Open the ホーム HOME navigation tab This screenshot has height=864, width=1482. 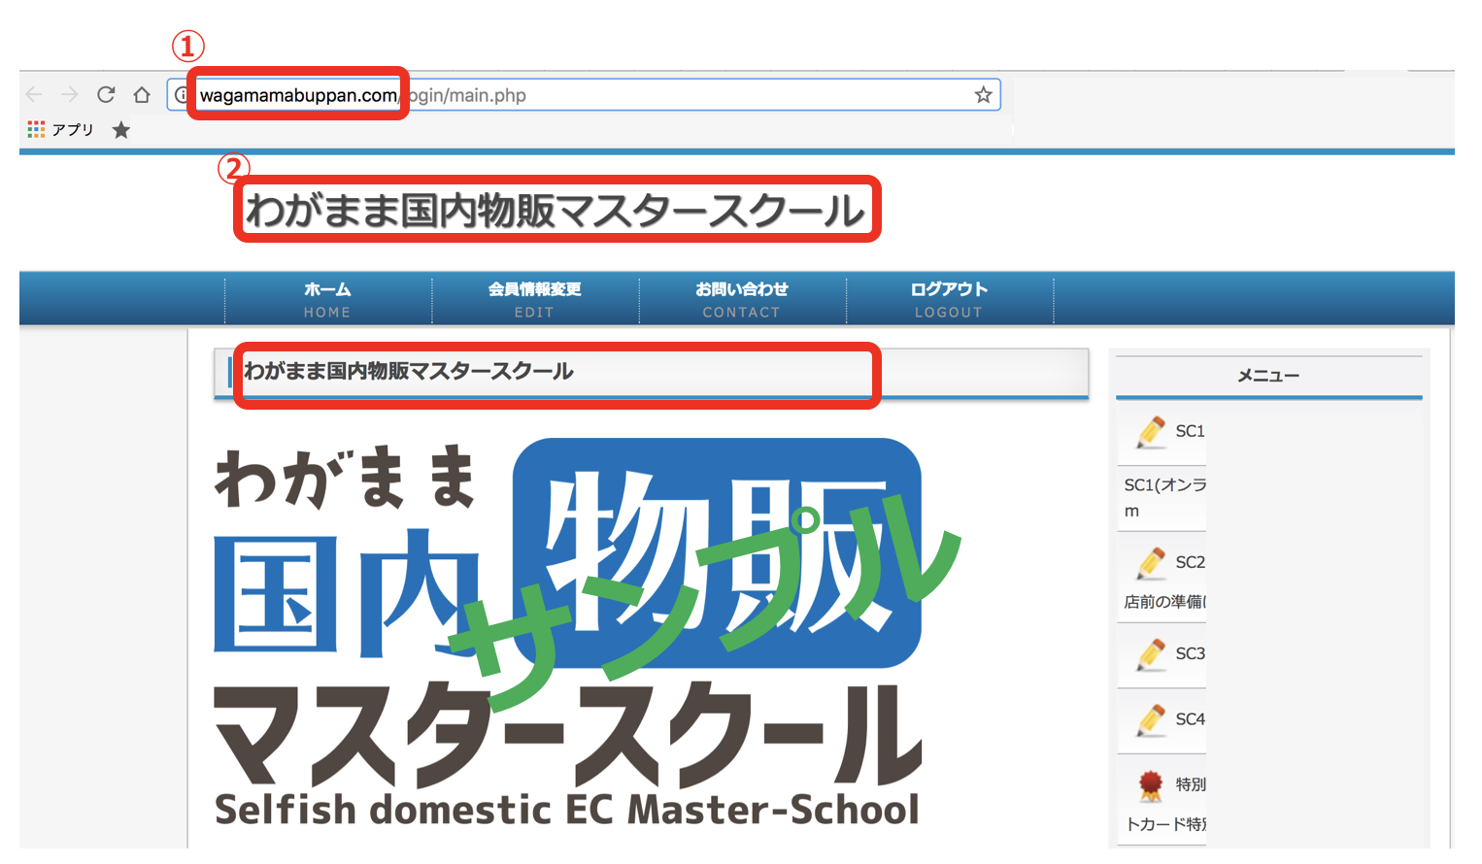(x=327, y=299)
